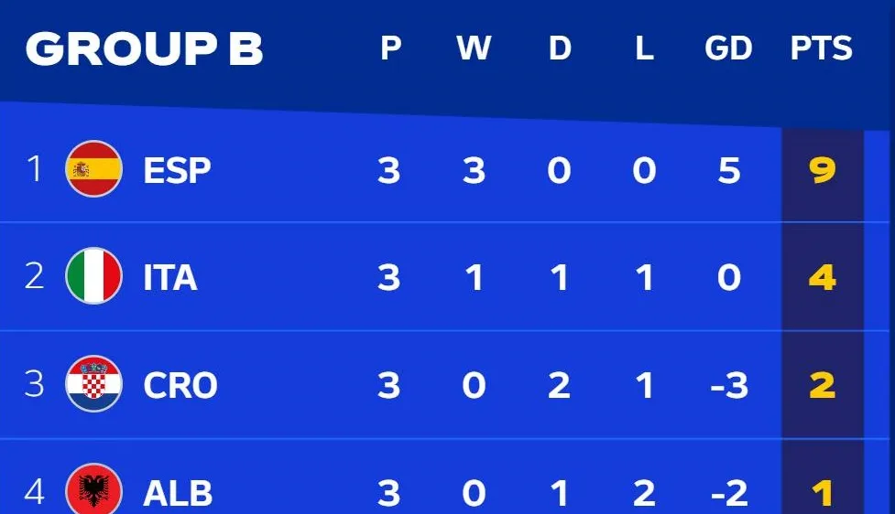The width and height of the screenshot is (895, 514).
Task: Select the D column header
Action: pyautogui.click(x=560, y=48)
